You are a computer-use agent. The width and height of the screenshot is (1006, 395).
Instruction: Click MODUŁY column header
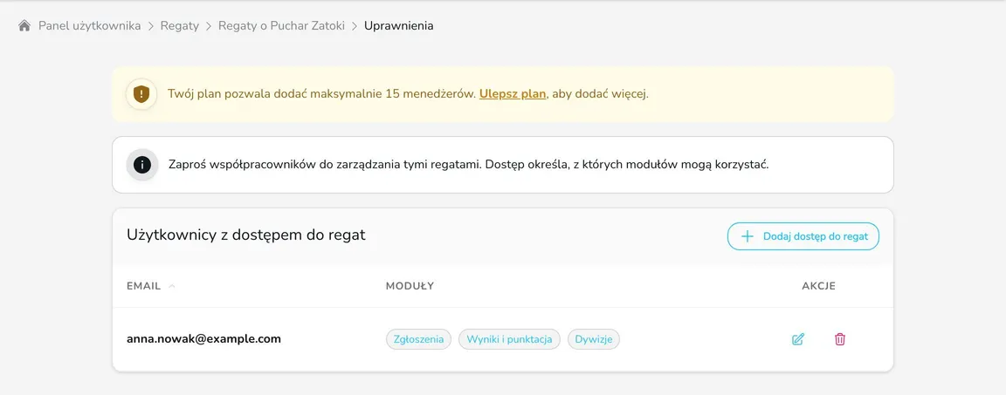(x=410, y=286)
